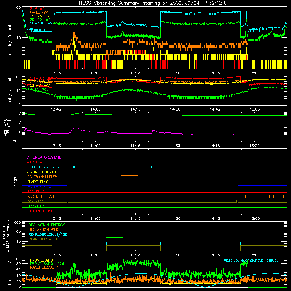Viewport: 291px width, 291px height.
Task: Click the "Flags" vertical axis label
Action: pyautogui.click(x=15, y=182)
